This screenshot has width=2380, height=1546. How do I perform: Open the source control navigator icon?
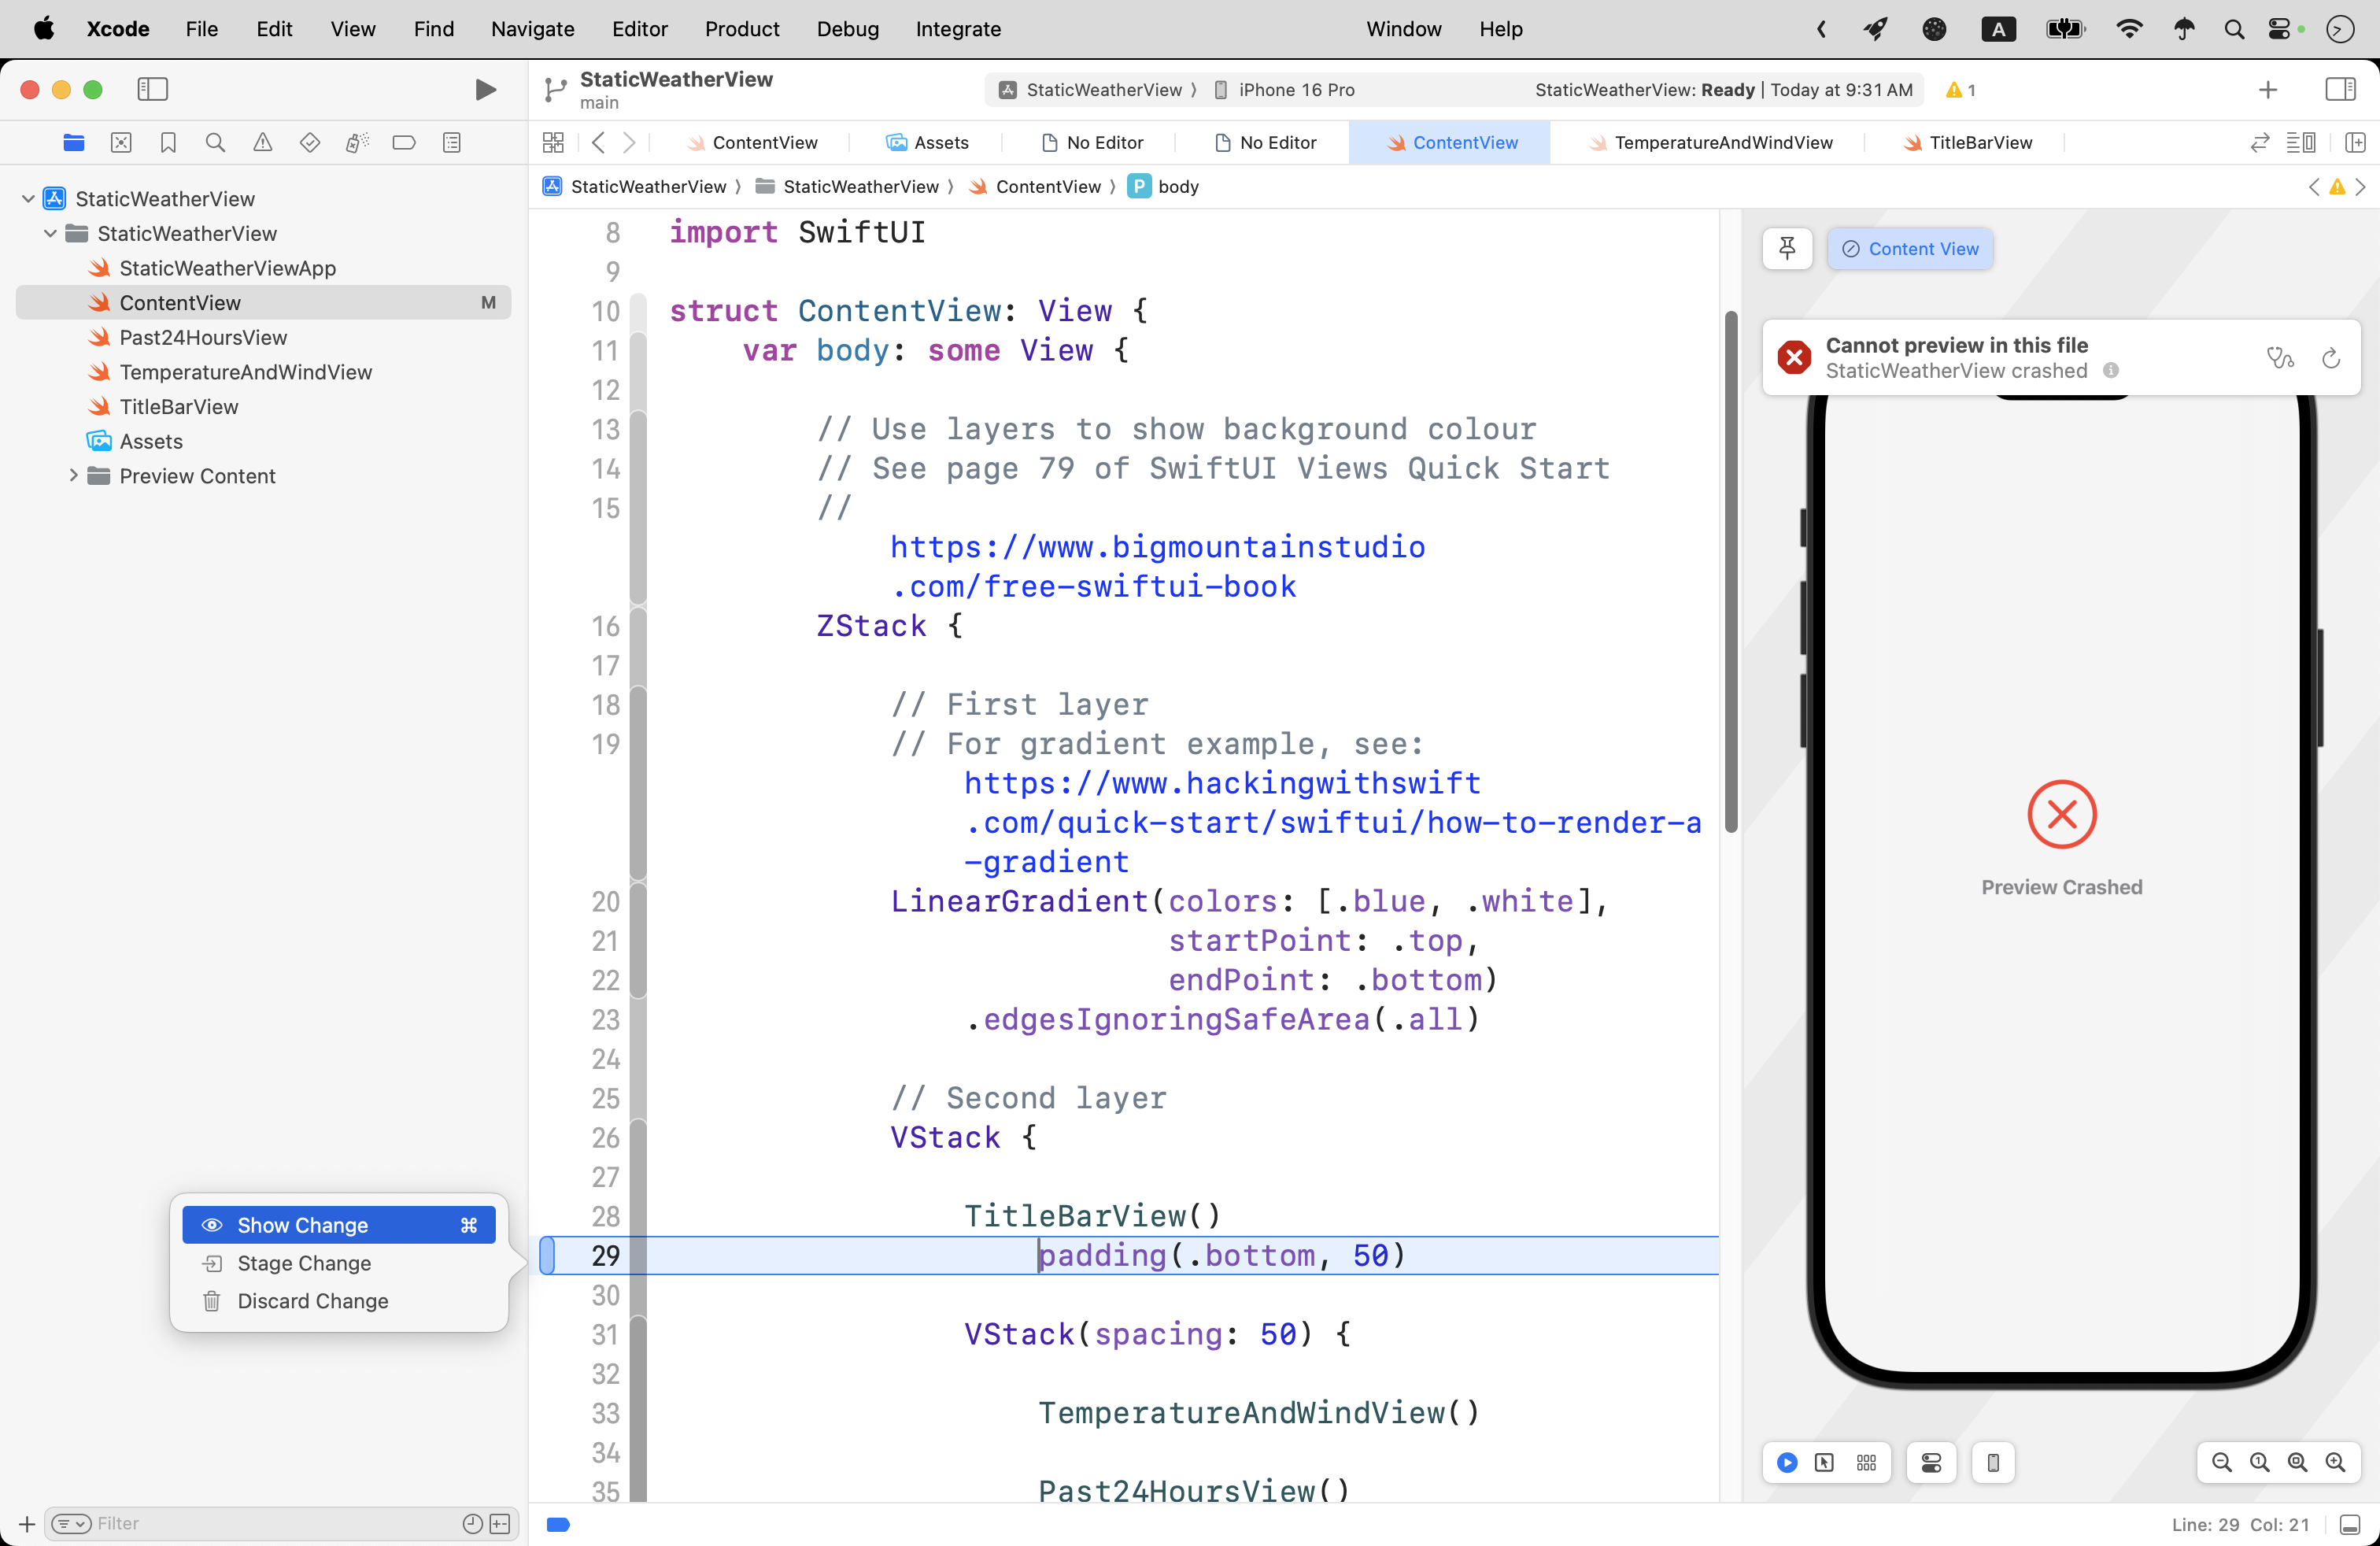click(121, 143)
